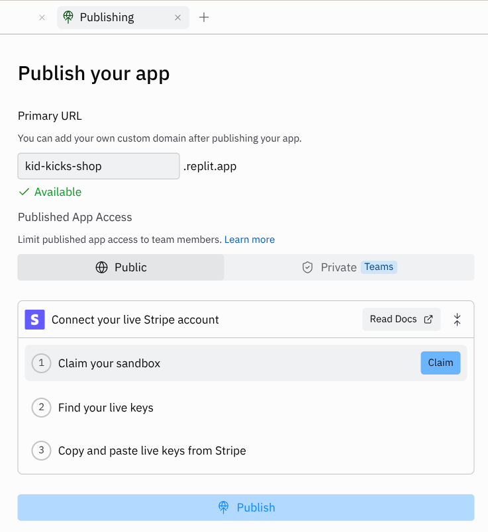Open a new tab with plus icon
Screen dimensions: 488x532
point(204,17)
